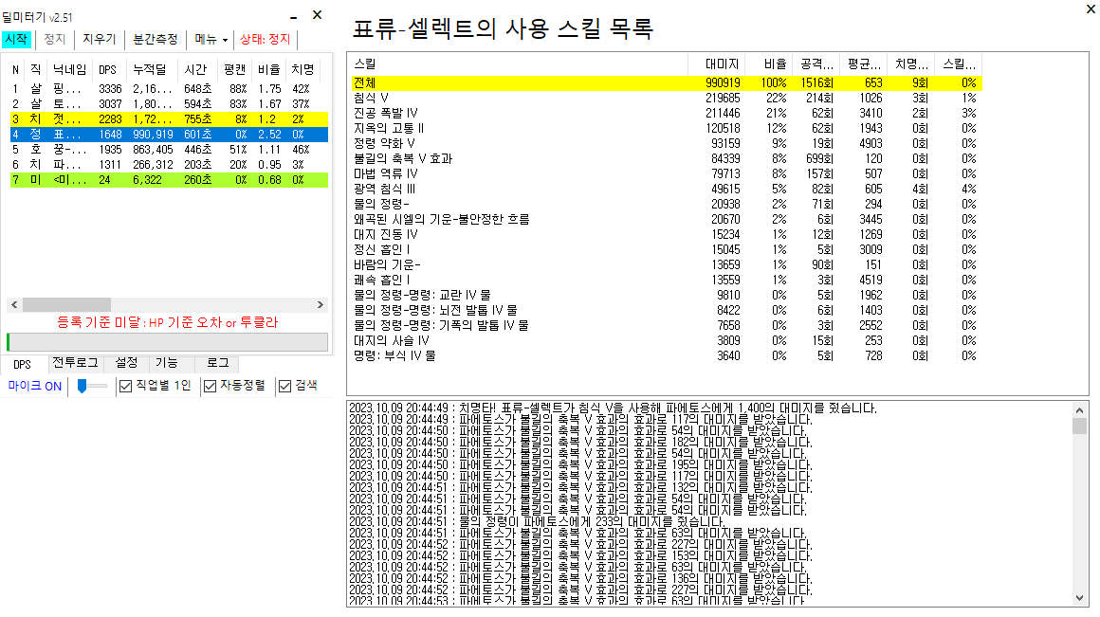Viewport: 1100px width, 617px height.
Task: Click the log pane scroll down arrow
Action: click(x=1080, y=598)
